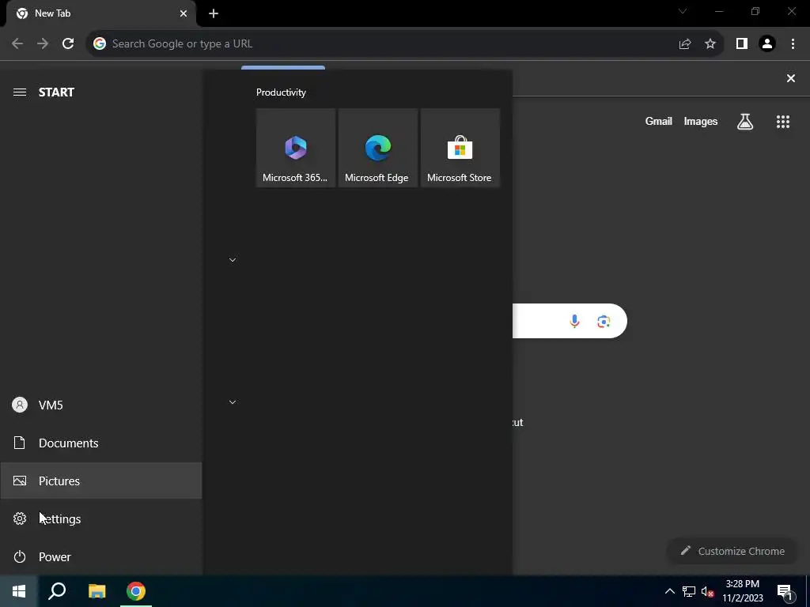
Task: Open the Chrome profile avatar
Action: 767,44
